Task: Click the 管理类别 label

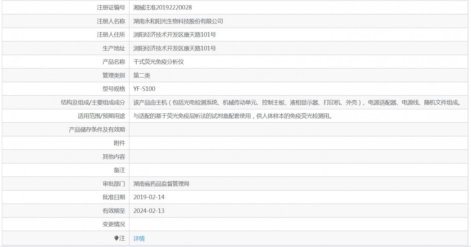Action: (x=113, y=75)
